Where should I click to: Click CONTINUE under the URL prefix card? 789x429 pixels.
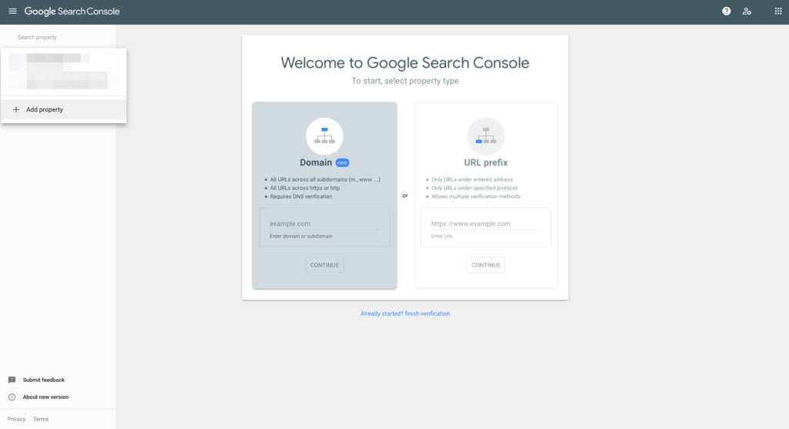pyautogui.click(x=485, y=265)
